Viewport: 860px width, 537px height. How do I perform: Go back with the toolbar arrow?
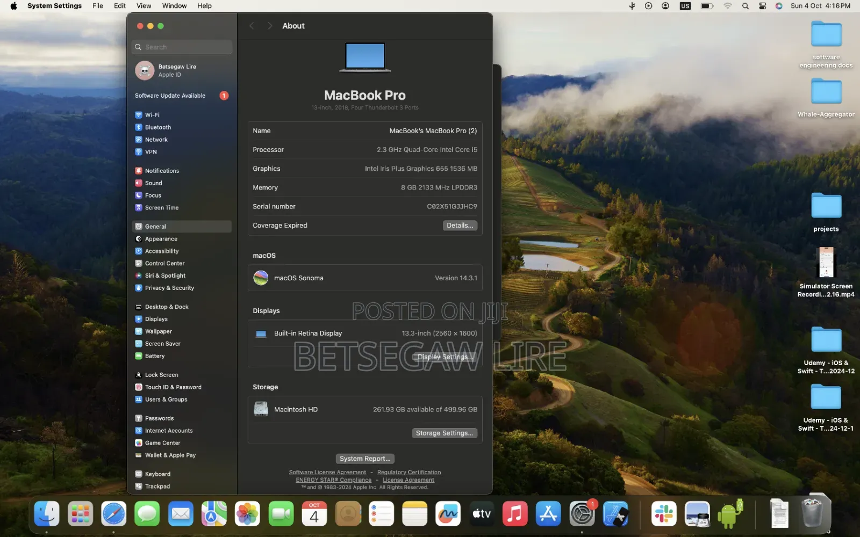pos(252,26)
